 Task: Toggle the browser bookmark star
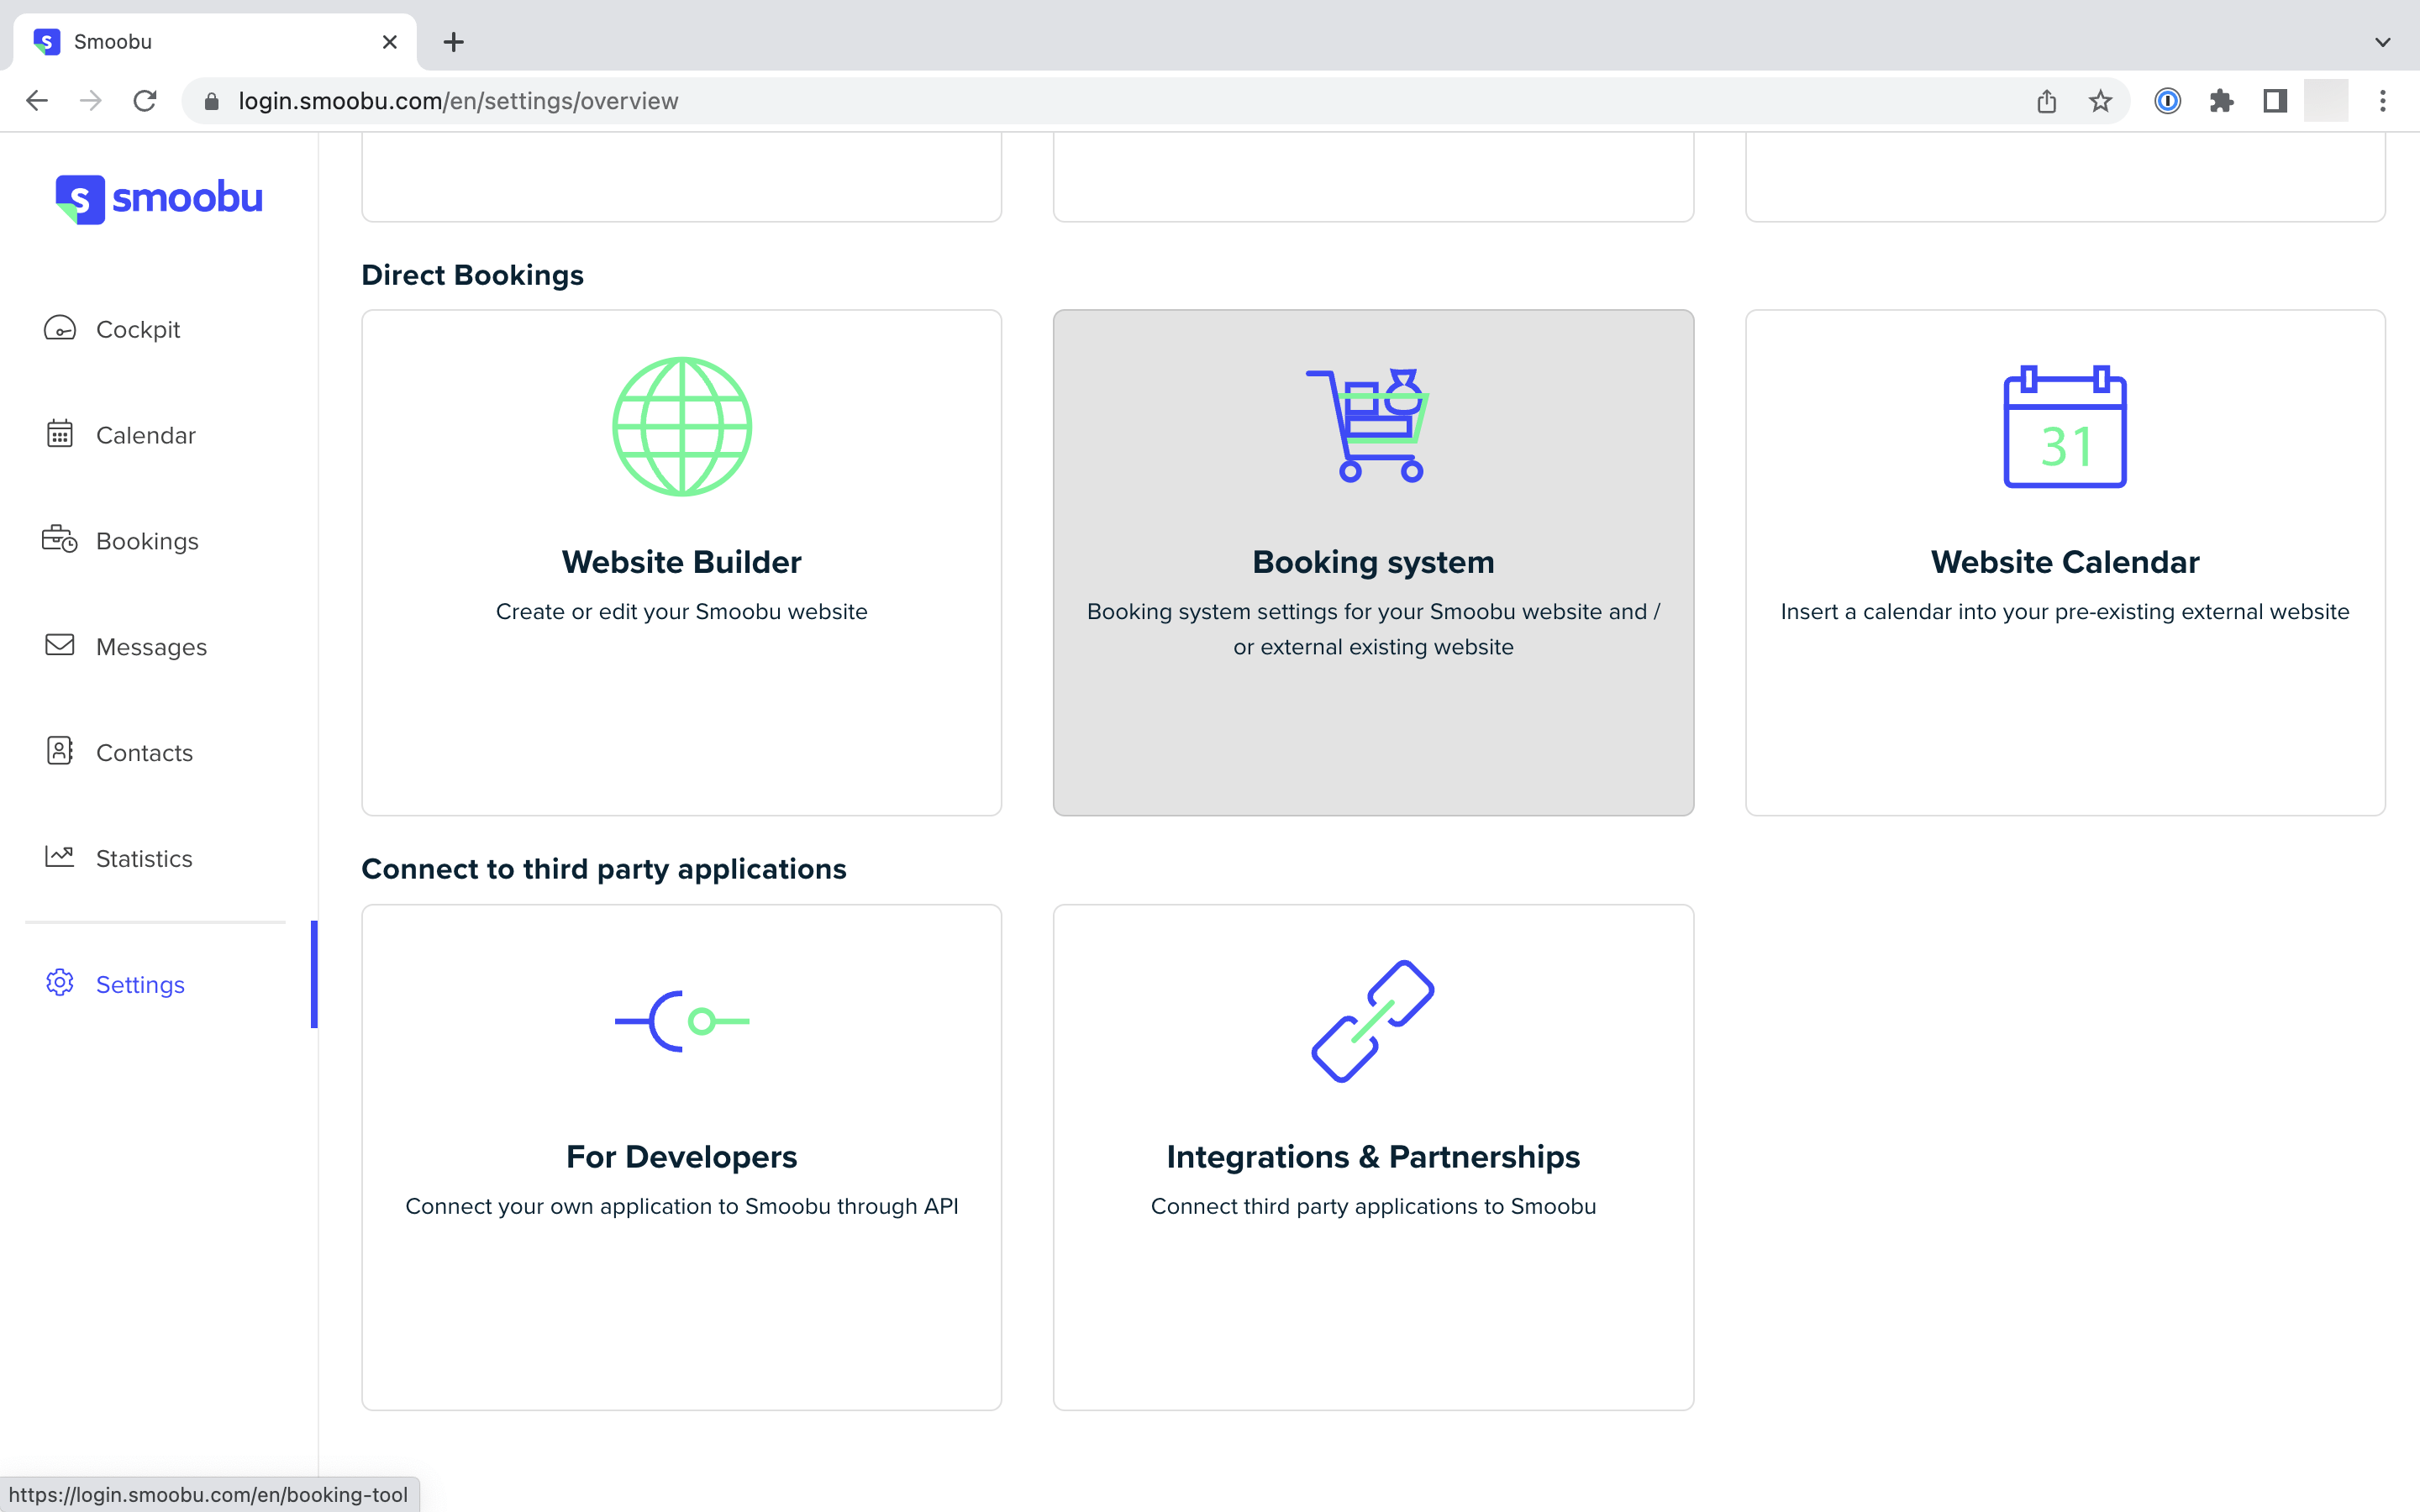(2103, 99)
